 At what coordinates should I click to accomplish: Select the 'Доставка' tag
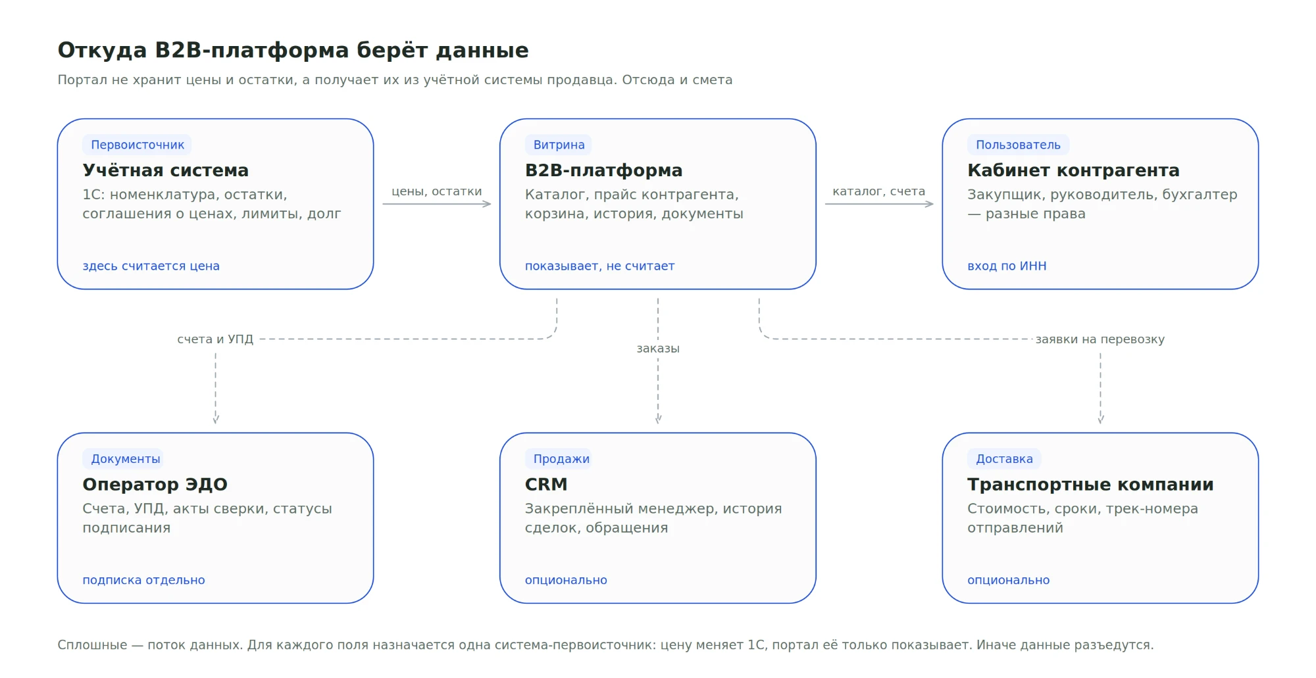tap(1004, 459)
